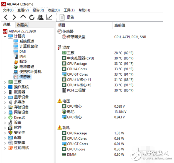Expand the DirectX tree node
Viewport: 174px width, 163px height.
pyautogui.click(x=5, y=118)
